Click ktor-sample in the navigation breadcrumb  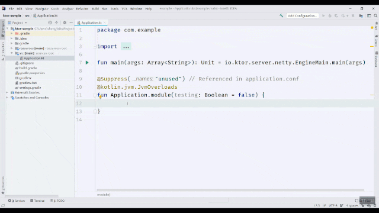click(12, 16)
